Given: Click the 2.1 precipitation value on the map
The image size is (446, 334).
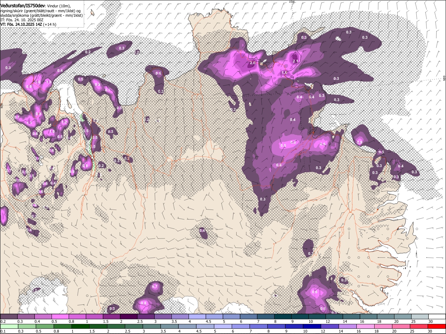Looking at the screenshot, I should 295,61.
